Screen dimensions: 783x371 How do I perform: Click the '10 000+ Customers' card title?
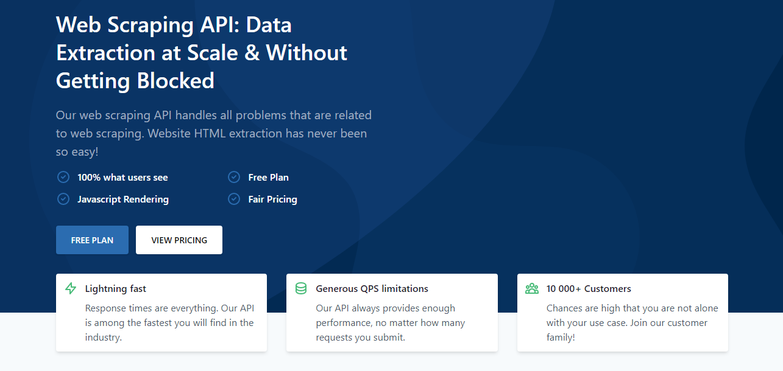point(589,289)
